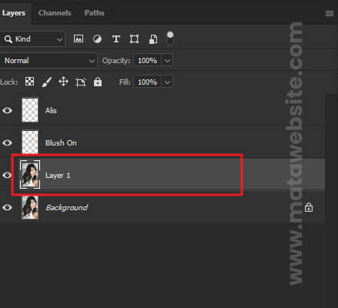
Task: Hide the Blush On layer
Action: 7,142
